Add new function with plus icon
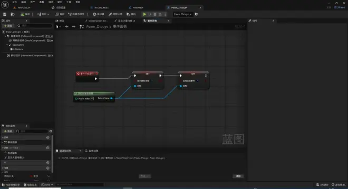The image size is (348, 189). point(47,148)
